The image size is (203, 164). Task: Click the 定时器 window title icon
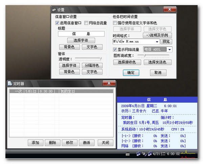pyautogui.click(x=10, y=83)
